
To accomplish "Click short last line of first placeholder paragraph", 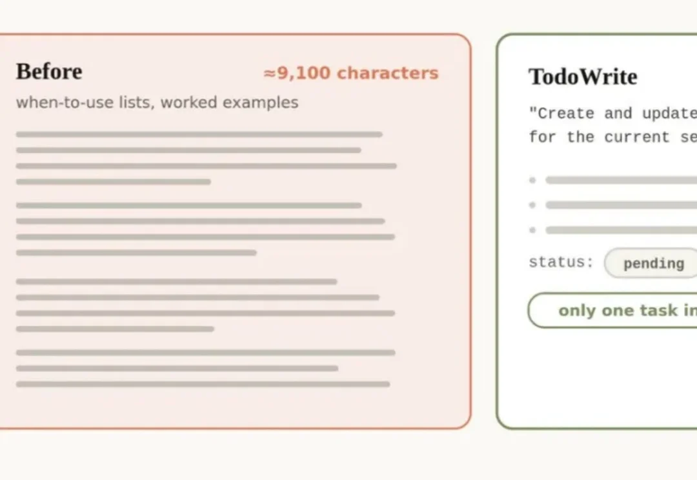I will tap(114, 182).
